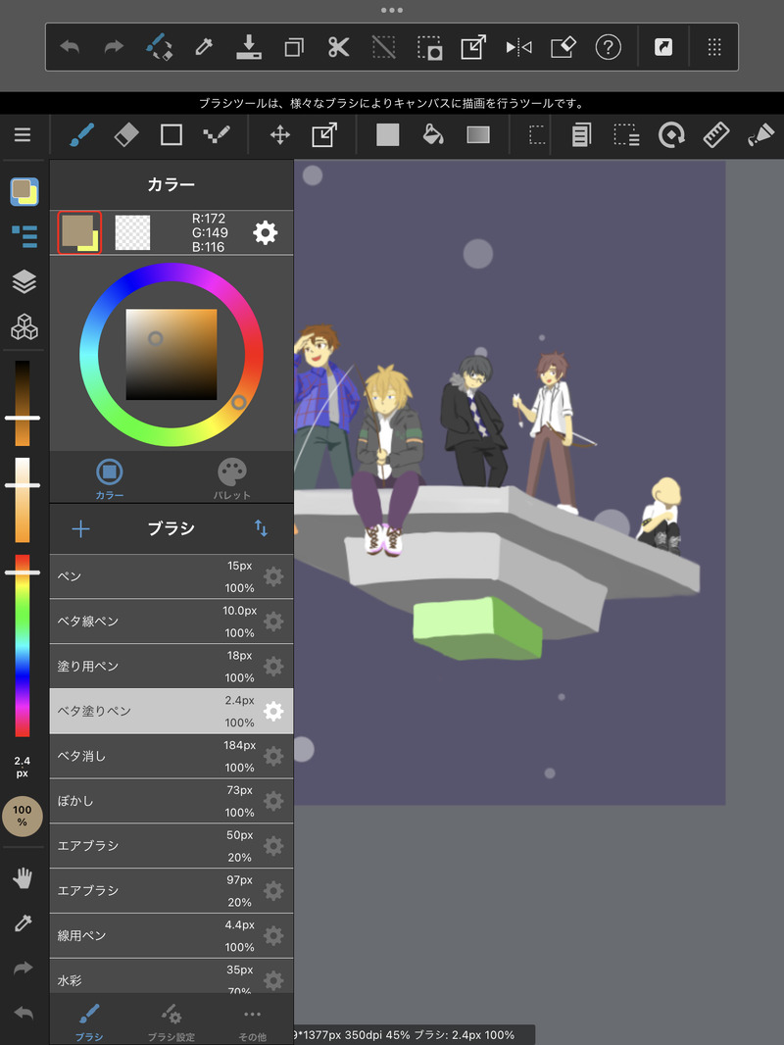The width and height of the screenshot is (784, 1045).
Task: Open the hamburger main menu
Action: (x=23, y=134)
